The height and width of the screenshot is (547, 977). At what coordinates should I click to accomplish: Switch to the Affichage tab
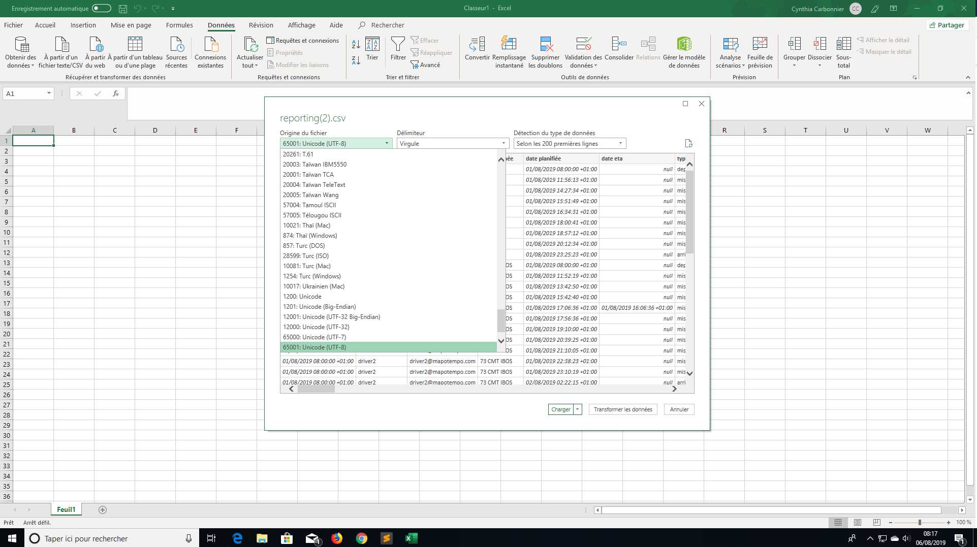(301, 25)
